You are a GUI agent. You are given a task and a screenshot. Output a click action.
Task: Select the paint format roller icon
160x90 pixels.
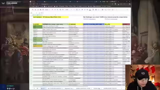(43, 9)
